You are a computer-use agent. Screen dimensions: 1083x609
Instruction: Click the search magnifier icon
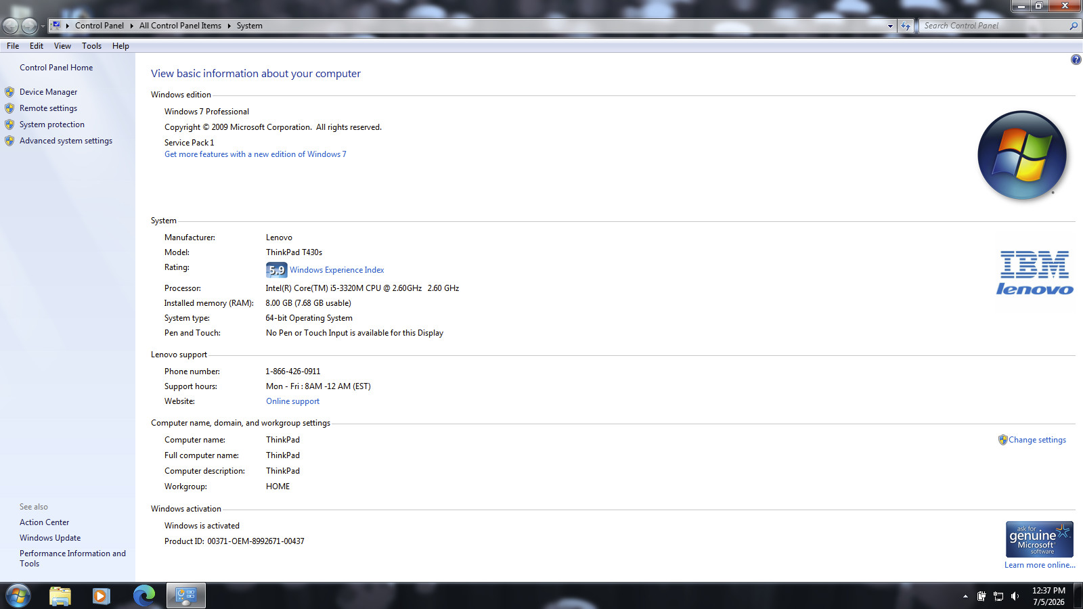pyautogui.click(x=1074, y=26)
